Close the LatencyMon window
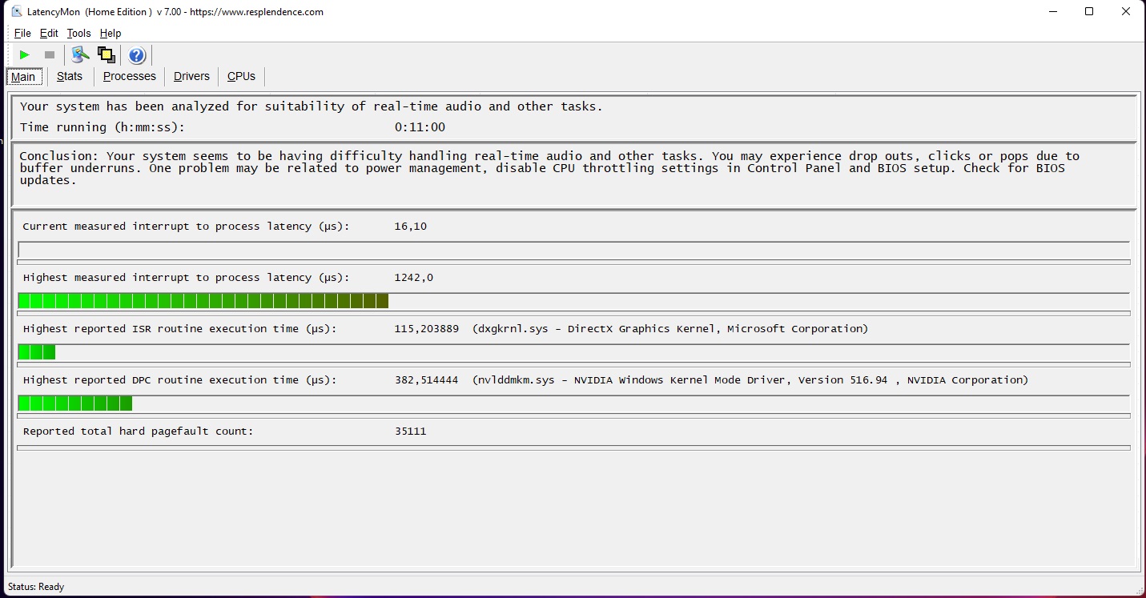 pos(1127,11)
